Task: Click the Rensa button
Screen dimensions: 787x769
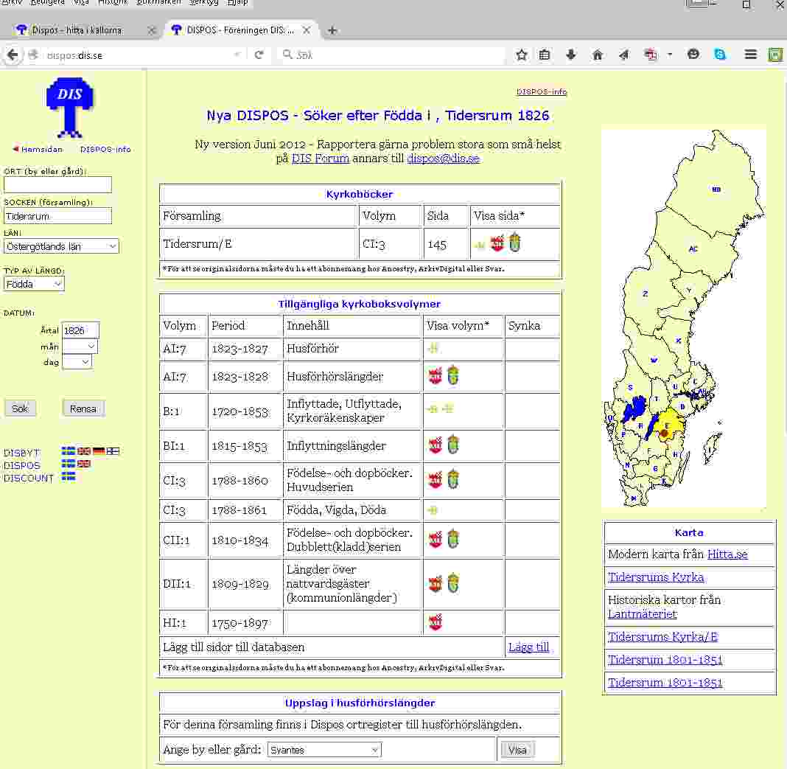Action: click(x=83, y=408)
